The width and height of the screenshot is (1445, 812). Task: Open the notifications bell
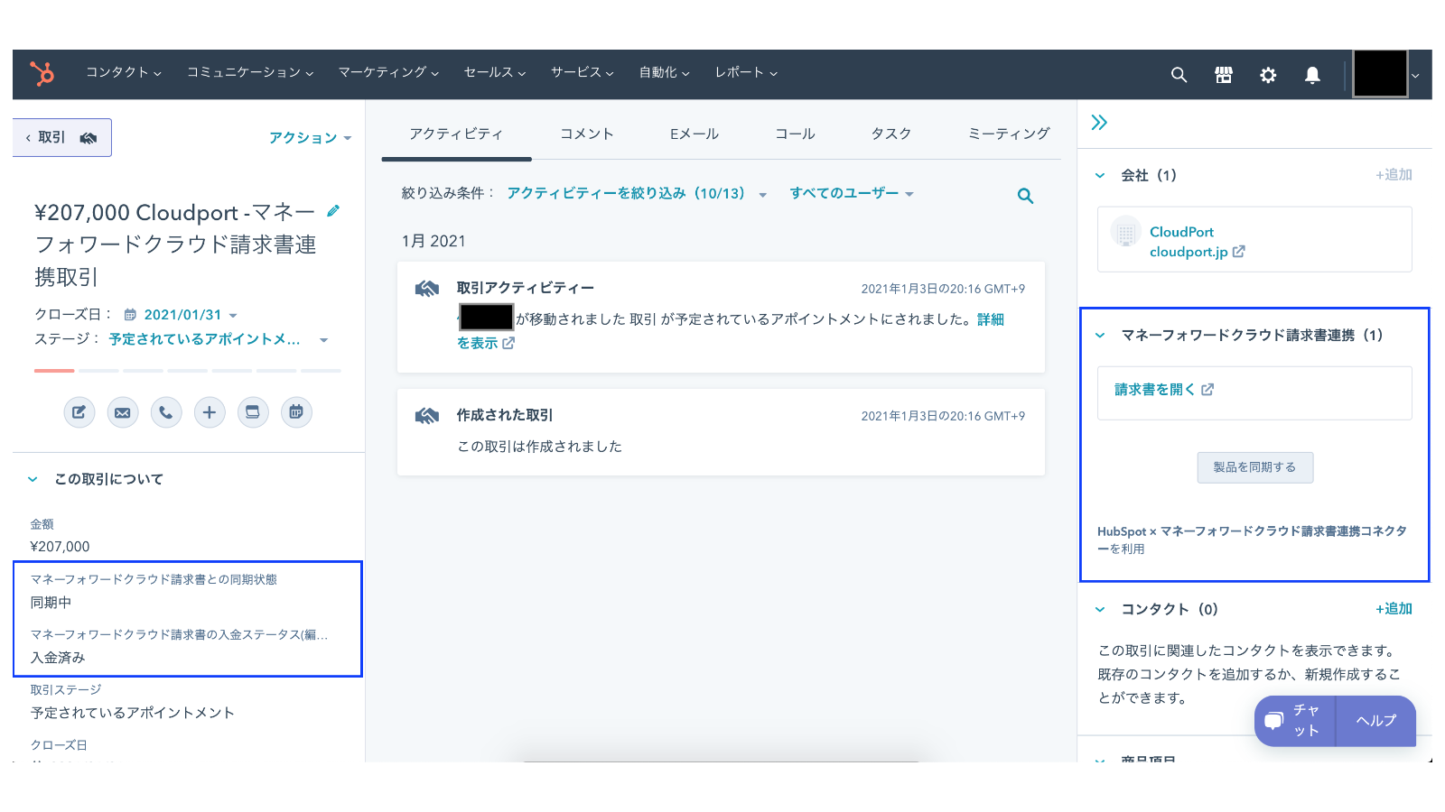click(x=1312, y=75)
